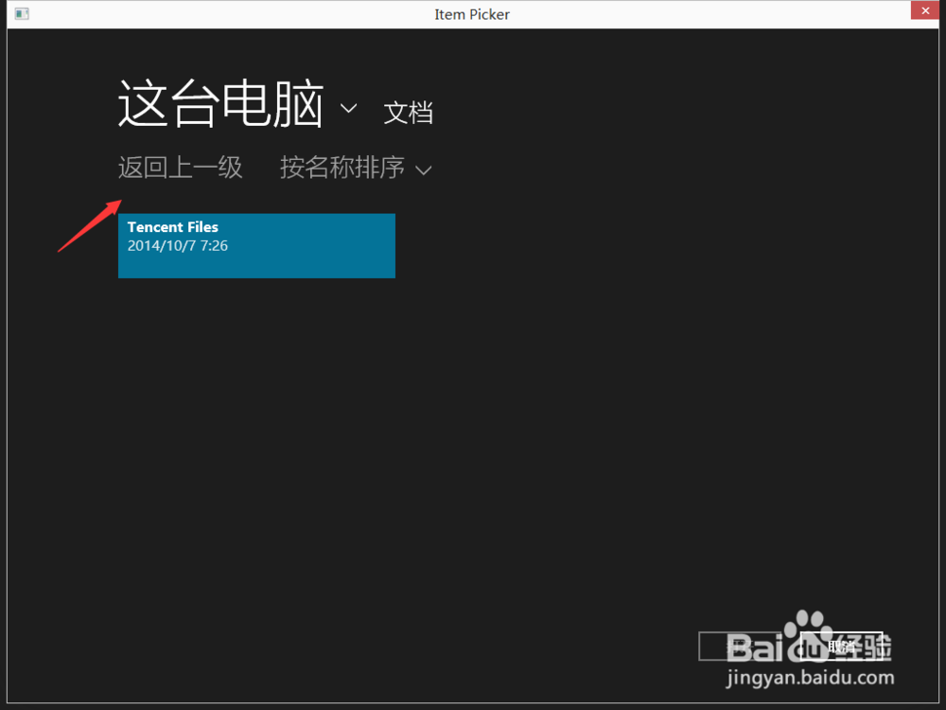946x710 pixels.
Task: Go back via 返回上一级
Action: [x=181, y=168]
